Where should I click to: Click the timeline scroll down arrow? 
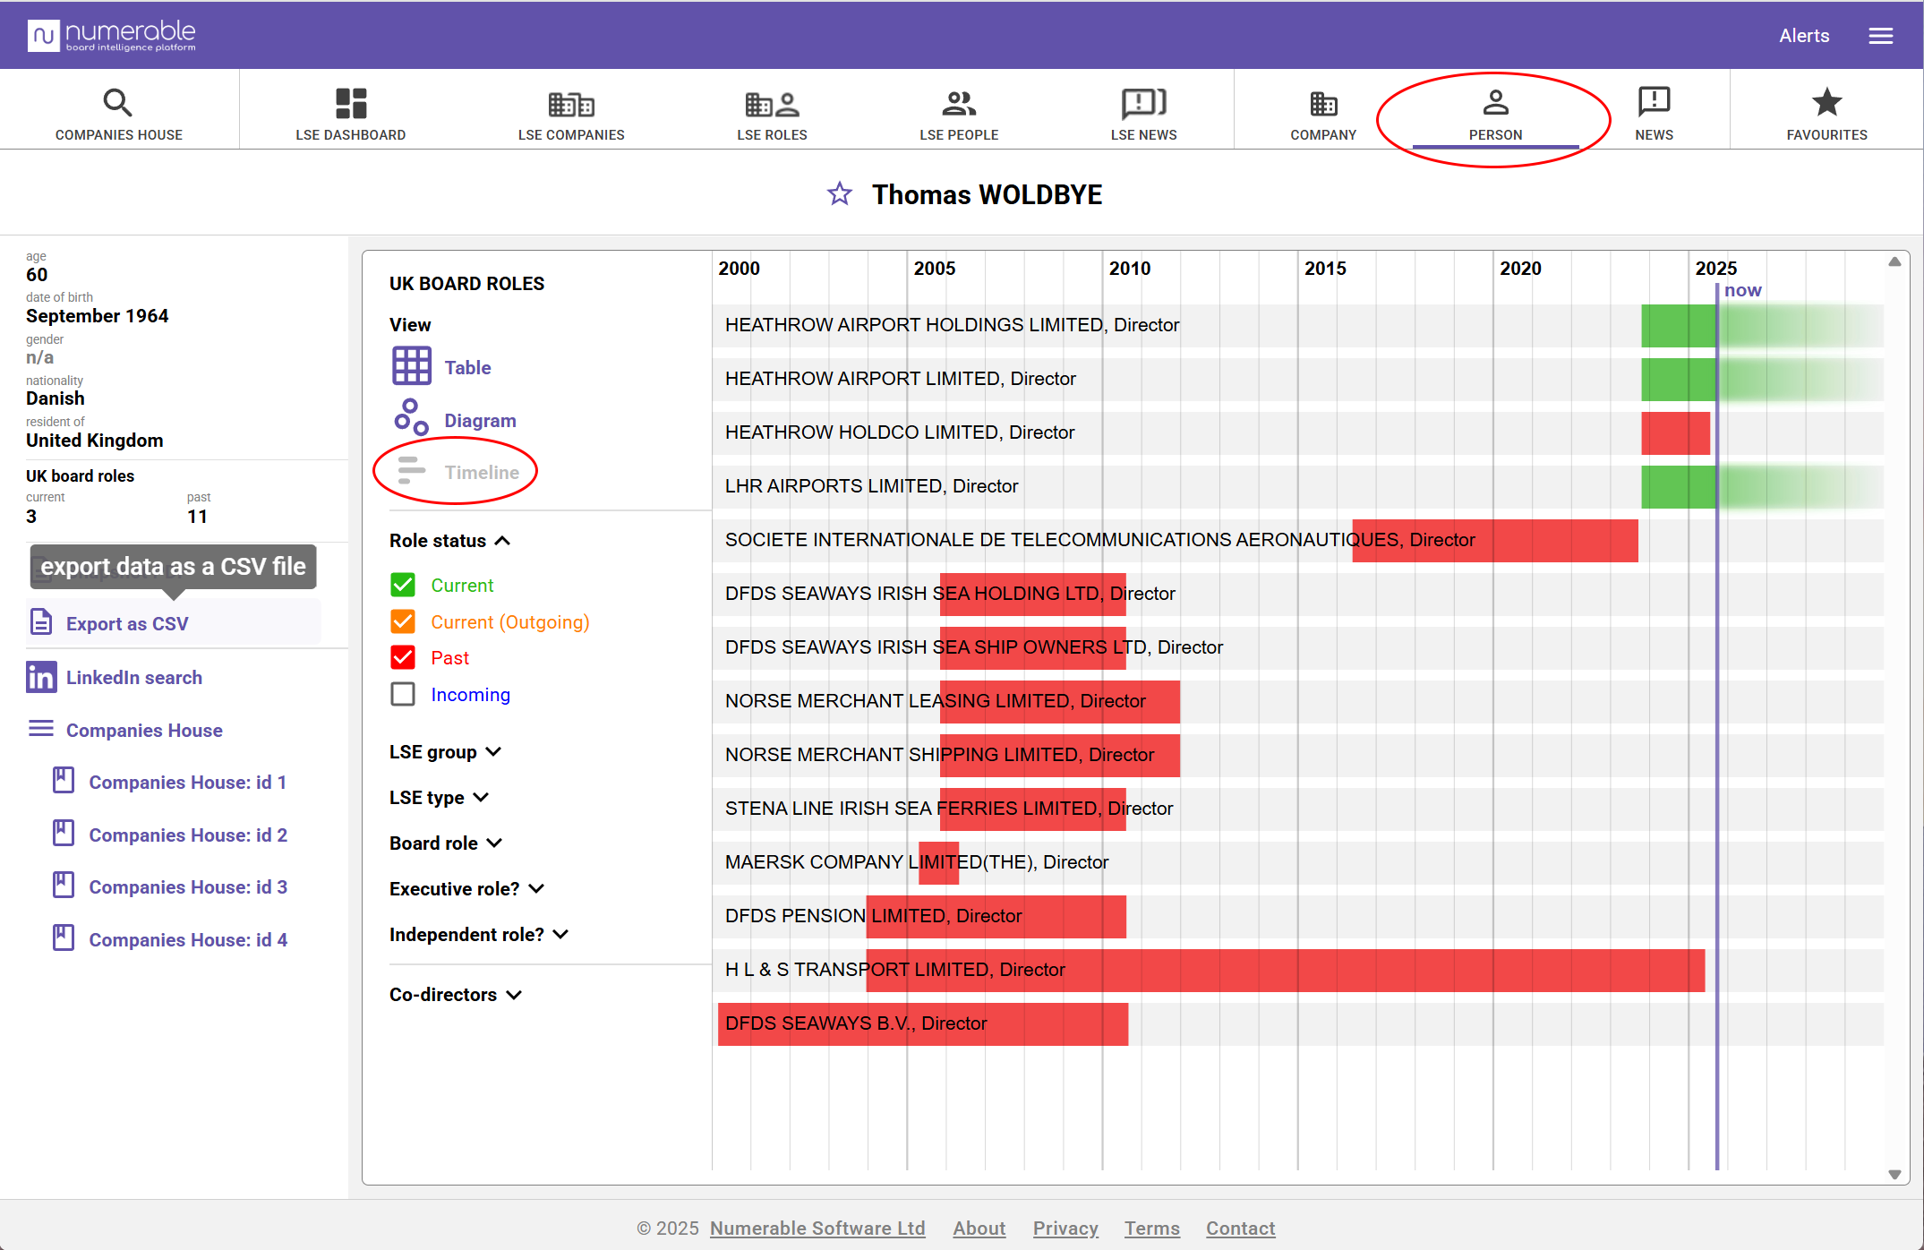1894,1174
